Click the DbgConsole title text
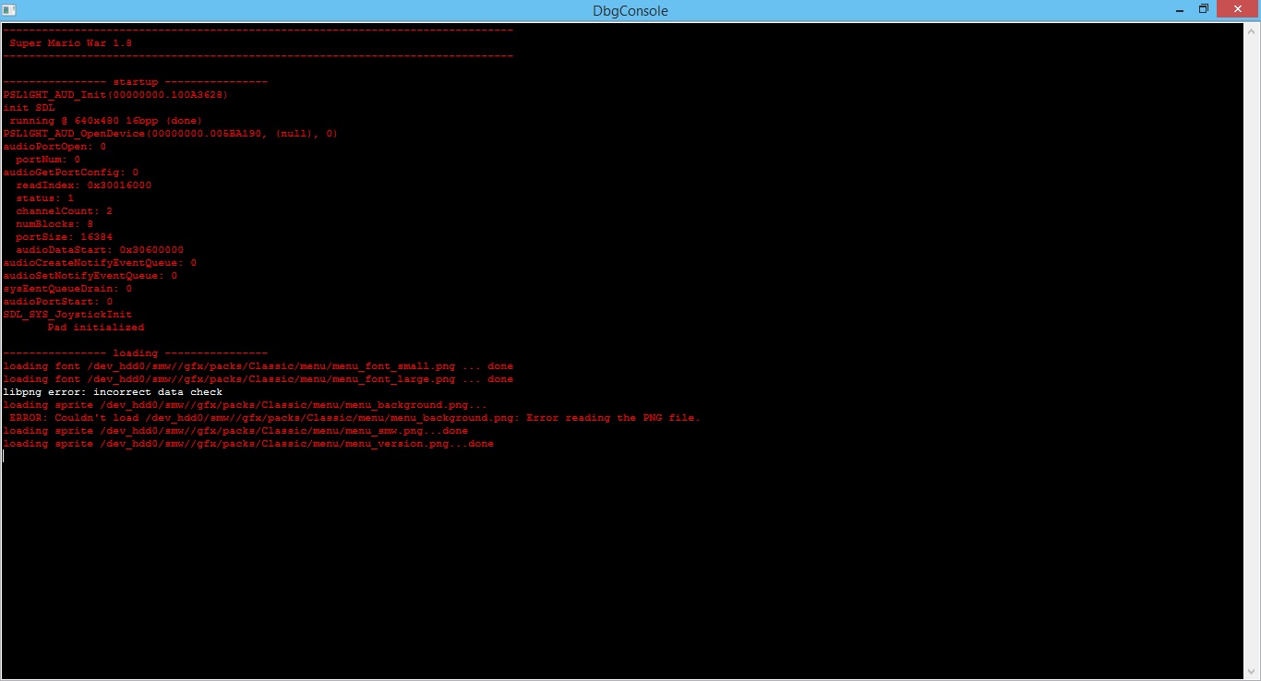Screen dimensions: 1261x681 (x=630, y=11)
